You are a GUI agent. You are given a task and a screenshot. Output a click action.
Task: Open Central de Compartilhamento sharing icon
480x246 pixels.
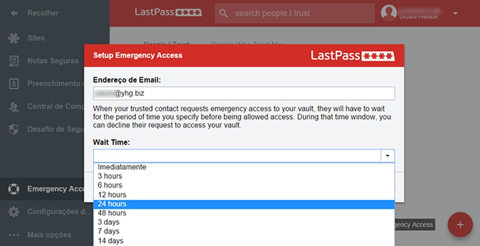[x=14, y=107]
